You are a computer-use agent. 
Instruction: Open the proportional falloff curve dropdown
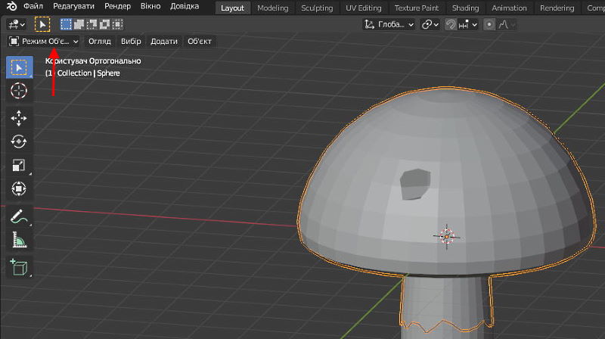tap(507, 25)
